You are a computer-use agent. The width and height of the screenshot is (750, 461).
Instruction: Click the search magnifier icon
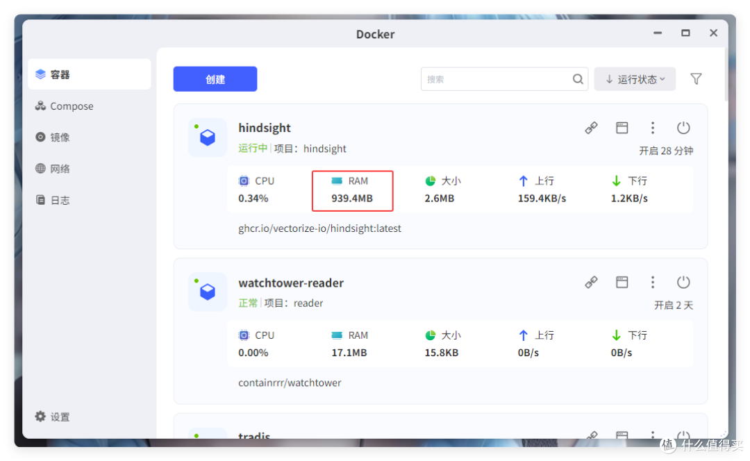(x=578, y=79)
